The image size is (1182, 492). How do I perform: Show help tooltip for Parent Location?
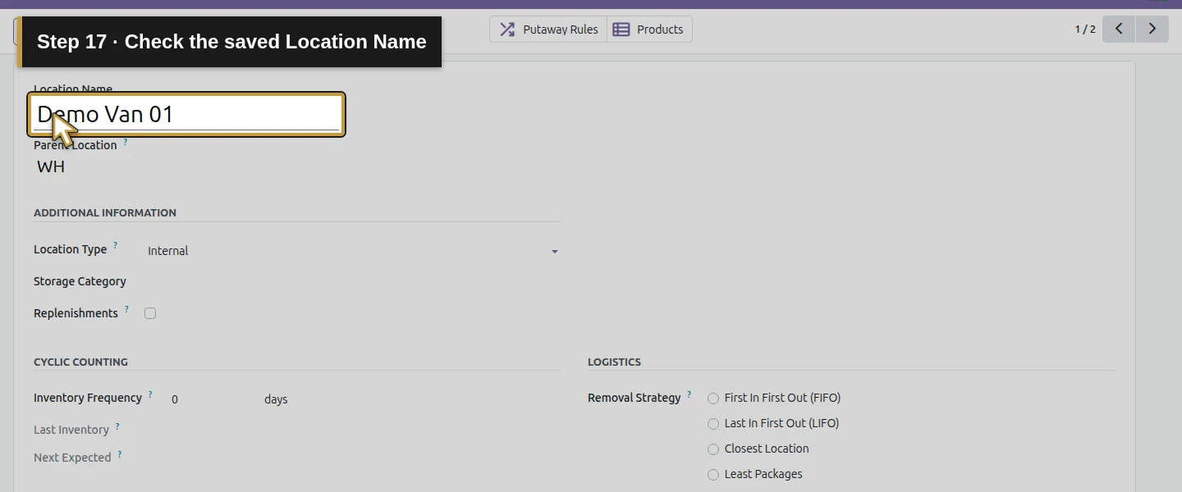126,142
